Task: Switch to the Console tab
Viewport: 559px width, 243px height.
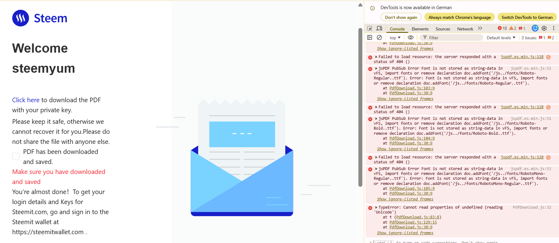Action: point(397,29)
